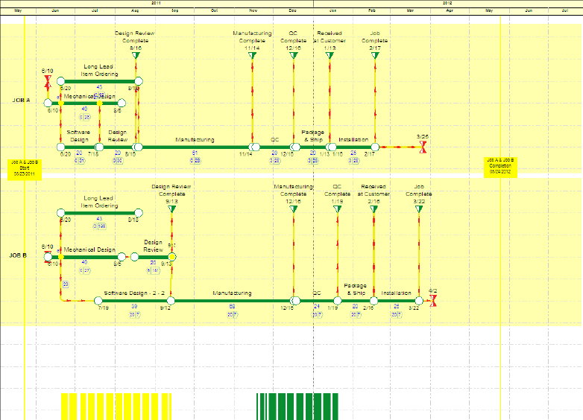The height and width of the screenshot is (420, 583).
Task: Click the Software Design - 2 - 2 duration 39
Action: point(134,306)
